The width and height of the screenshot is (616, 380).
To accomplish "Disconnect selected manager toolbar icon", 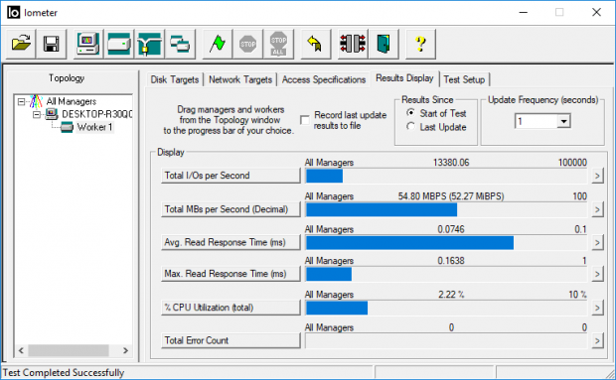I will tap(353, 44).
